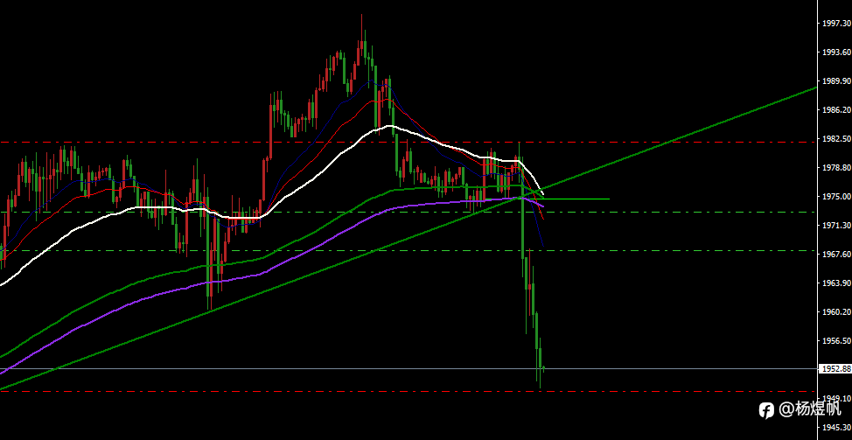Click the 1978.80 price axis label

(836, 167)
